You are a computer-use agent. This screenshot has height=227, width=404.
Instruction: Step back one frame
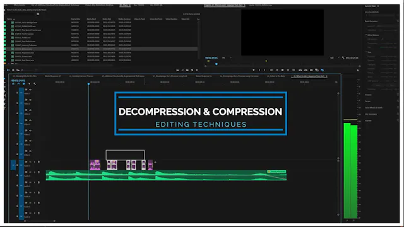[x=277, y=70]
